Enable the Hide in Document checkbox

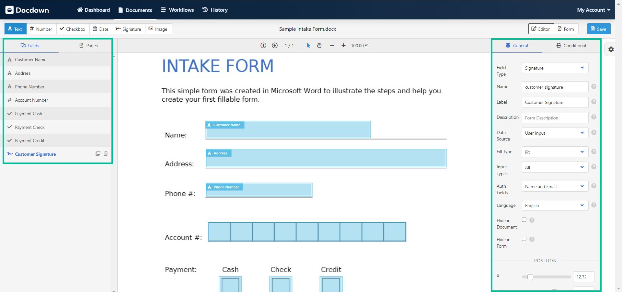pos(524,220)
